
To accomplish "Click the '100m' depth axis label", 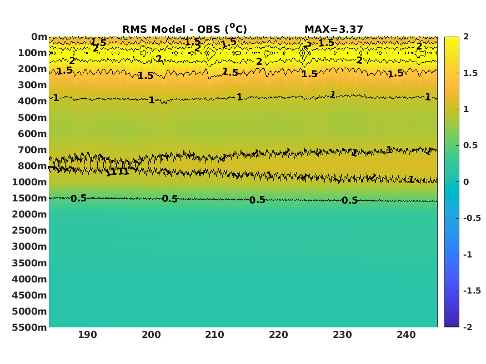I will tap(32, 53).
